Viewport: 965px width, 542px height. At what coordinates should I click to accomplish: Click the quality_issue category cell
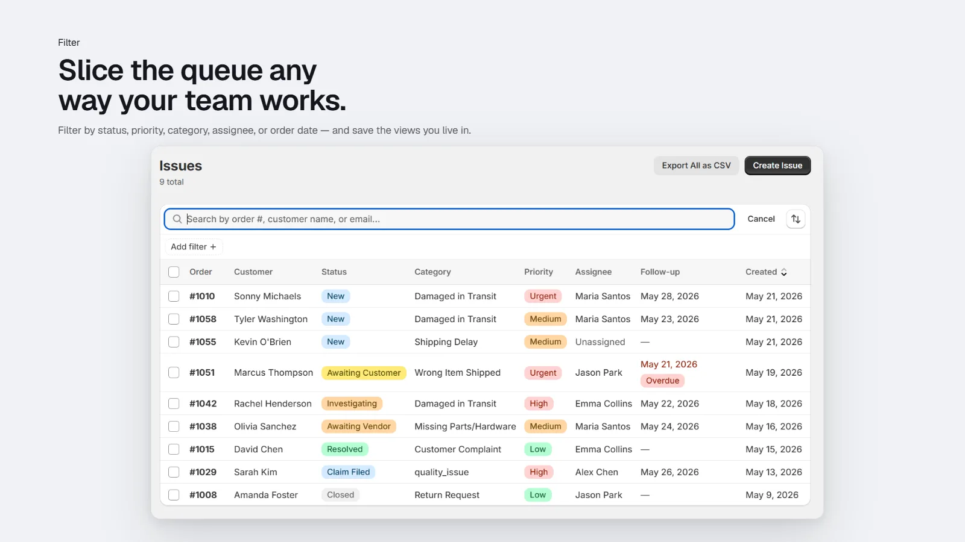pos(441,472)
